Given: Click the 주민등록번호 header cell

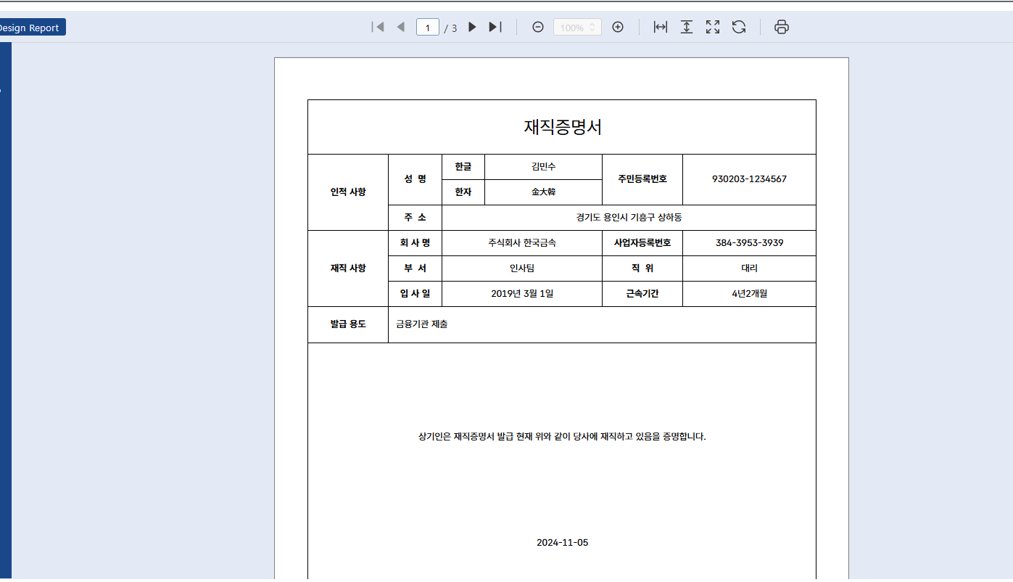Looking at the screenshot, I should tap(642, 179).
